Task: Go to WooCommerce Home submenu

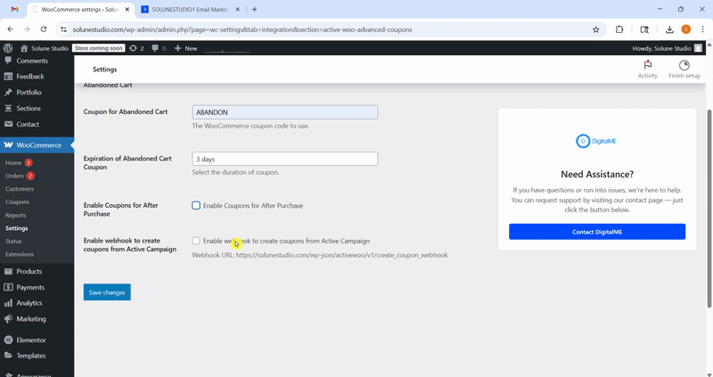Action: click(x=13, y=163)
